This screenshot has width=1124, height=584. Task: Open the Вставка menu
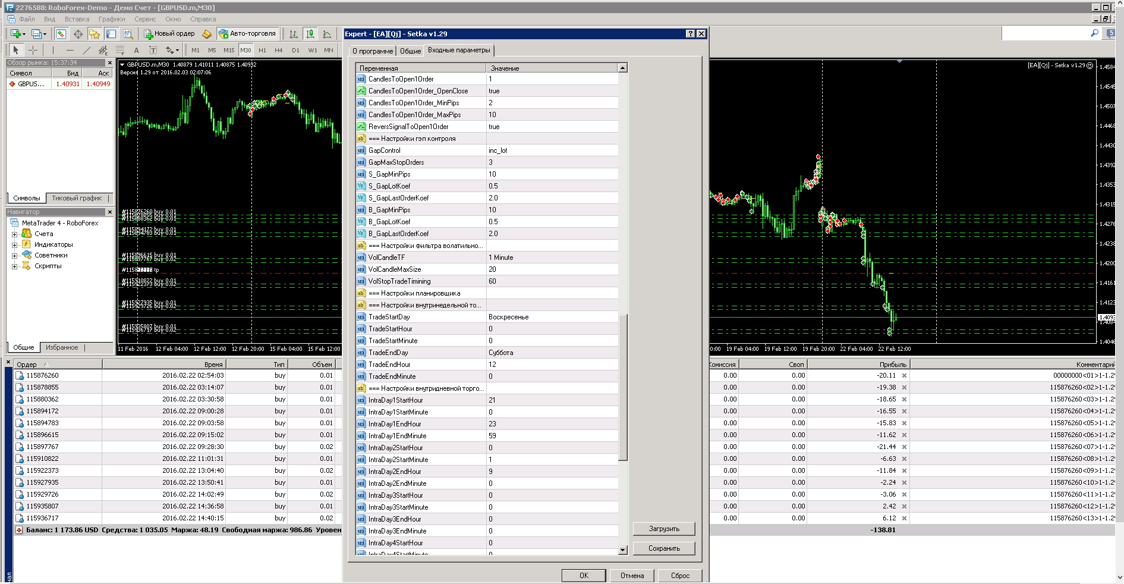tap(77, 19)
